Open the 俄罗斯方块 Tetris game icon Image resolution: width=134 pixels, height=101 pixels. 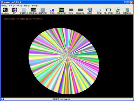tap(127, 10)
